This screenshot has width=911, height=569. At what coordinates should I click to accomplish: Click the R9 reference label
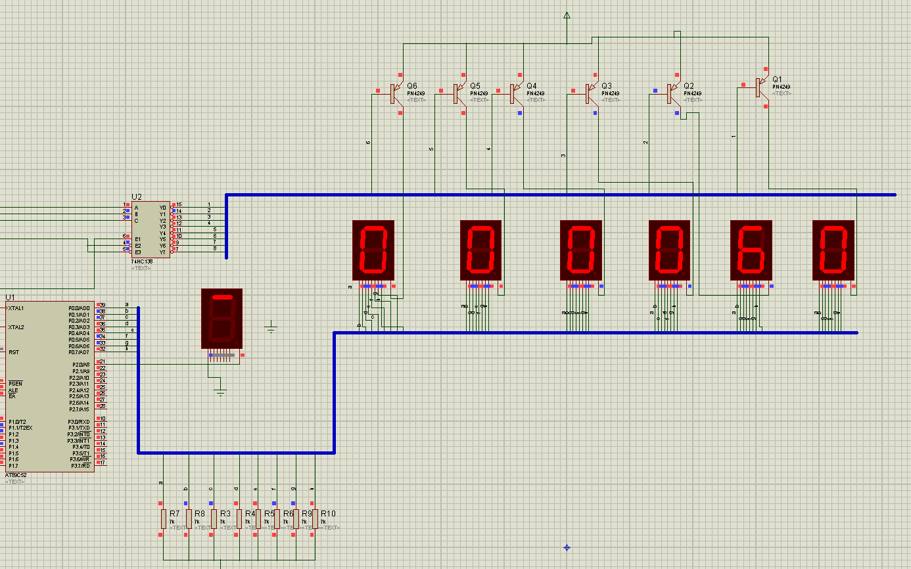306,513
